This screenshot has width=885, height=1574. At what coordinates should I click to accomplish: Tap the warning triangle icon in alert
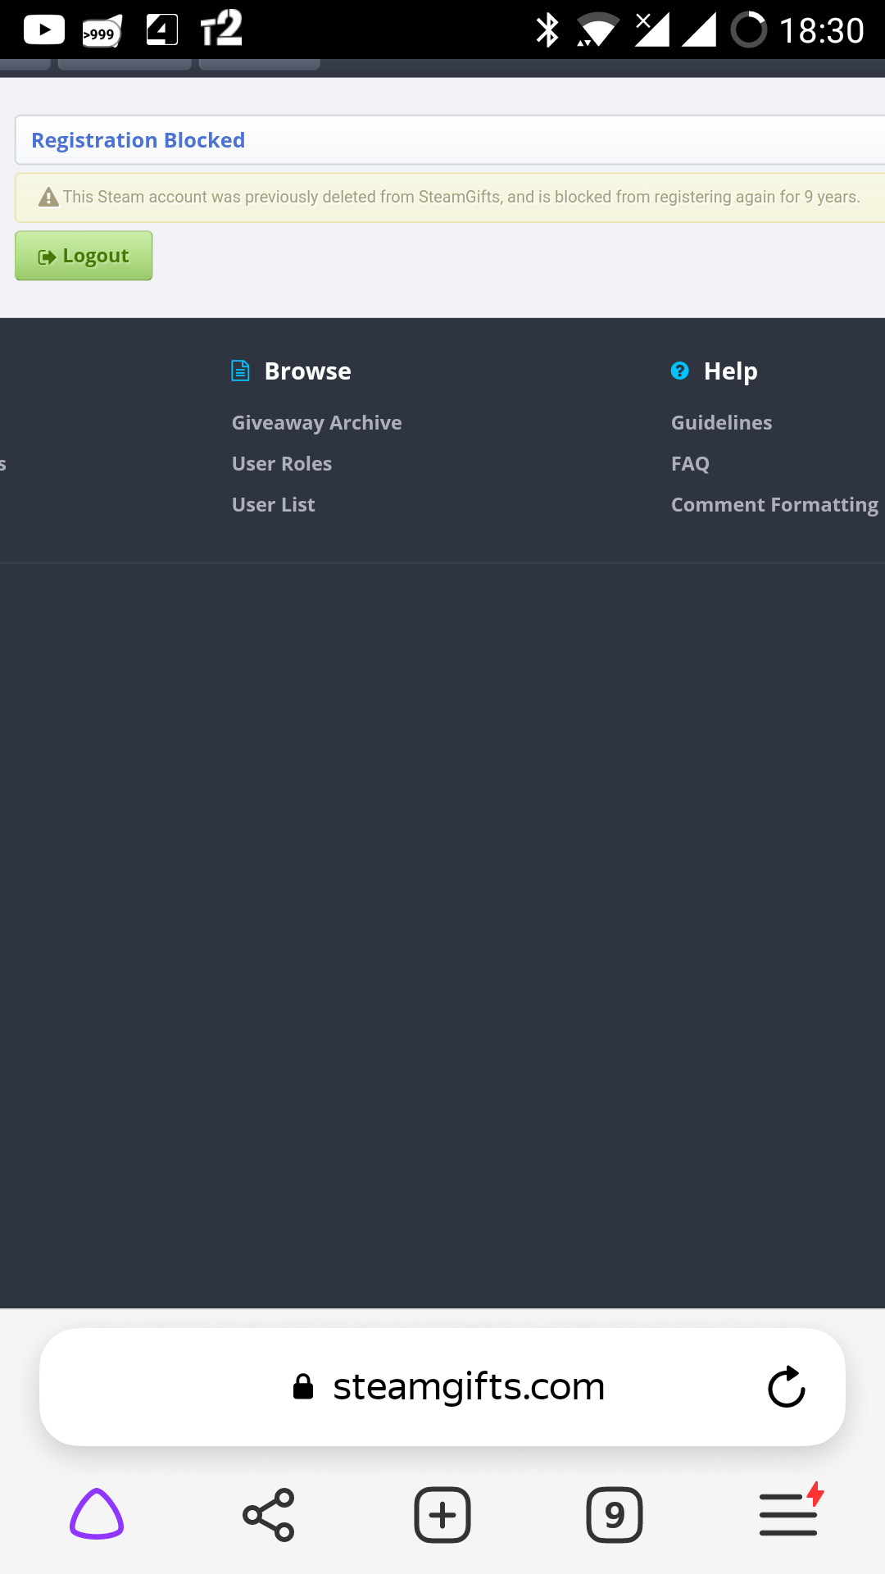pos(49,198)
